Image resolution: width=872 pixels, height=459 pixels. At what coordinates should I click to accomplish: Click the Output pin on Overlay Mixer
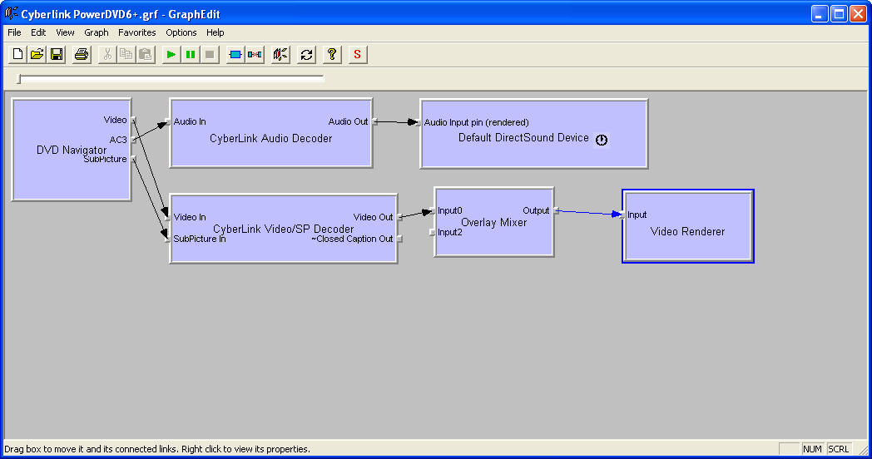556,210
